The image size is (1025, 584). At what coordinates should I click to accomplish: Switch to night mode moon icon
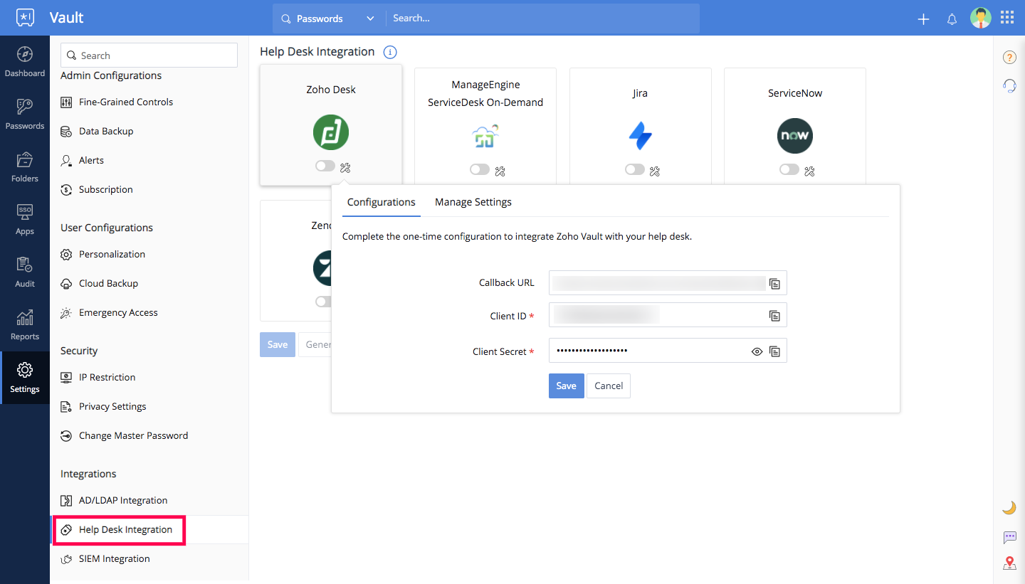tap(1009, 508)
